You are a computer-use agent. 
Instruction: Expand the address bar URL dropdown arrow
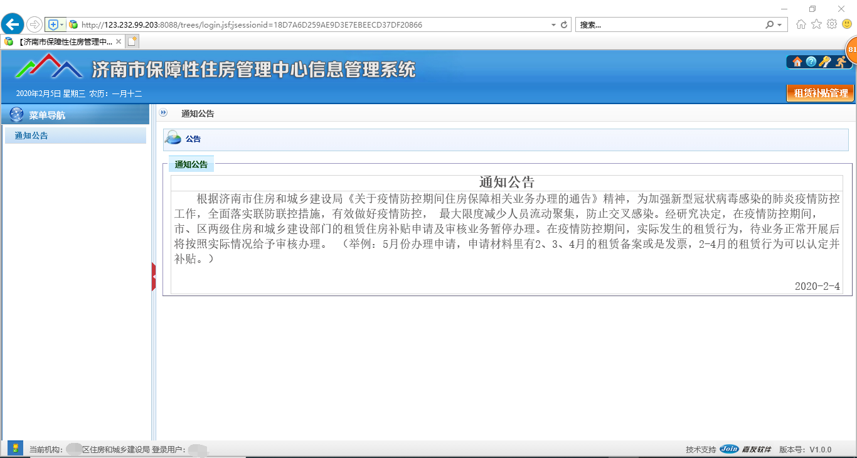pos(553,25)
